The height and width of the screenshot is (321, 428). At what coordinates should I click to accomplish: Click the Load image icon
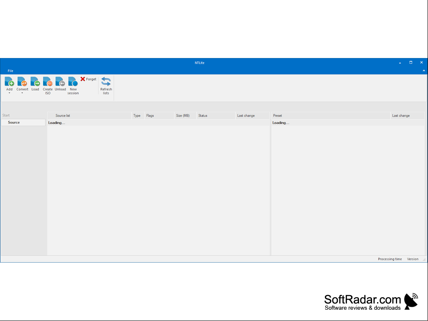(35, 81)
